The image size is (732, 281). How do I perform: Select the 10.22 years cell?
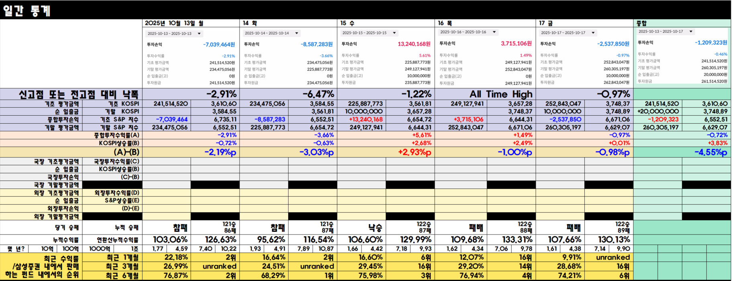pyautogui.click(x=228, y=249)
